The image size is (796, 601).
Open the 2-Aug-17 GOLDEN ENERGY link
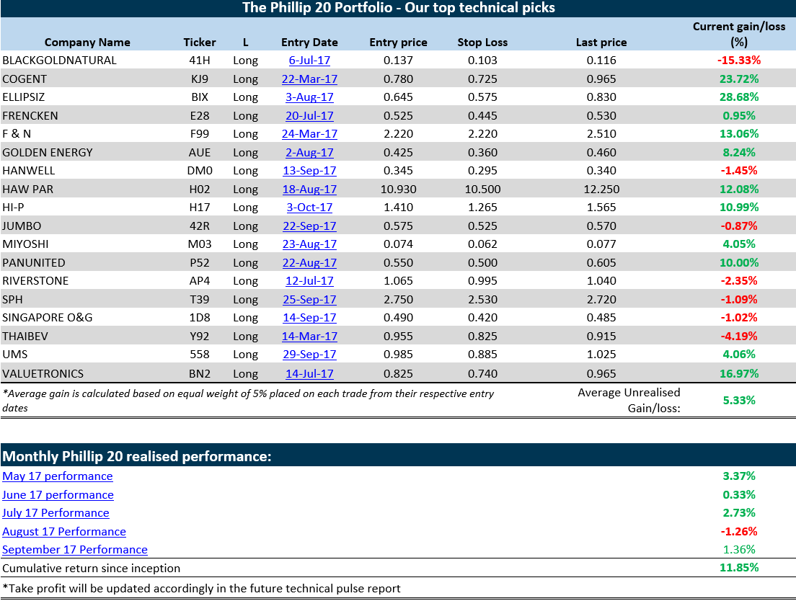(309, 153)
